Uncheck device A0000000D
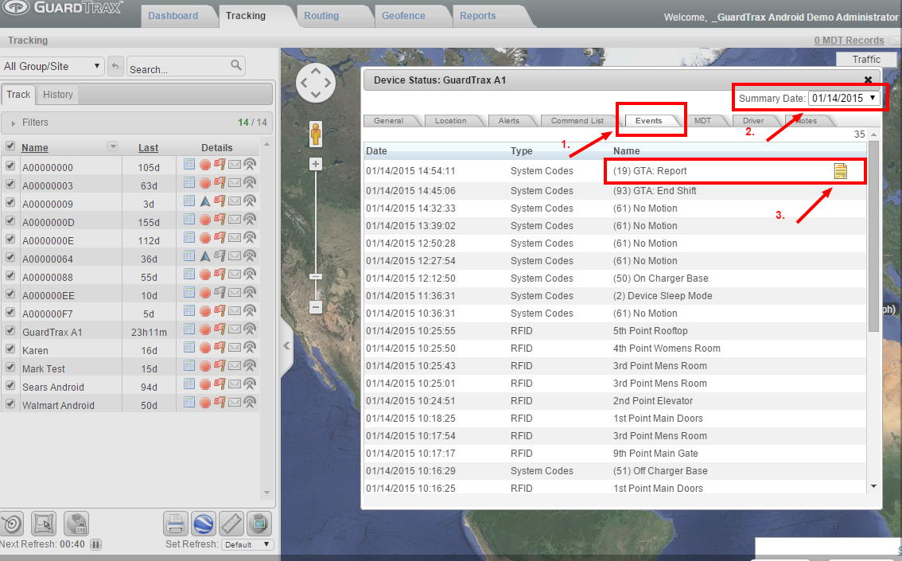The image size is (902, 561). tap(10, 221)
